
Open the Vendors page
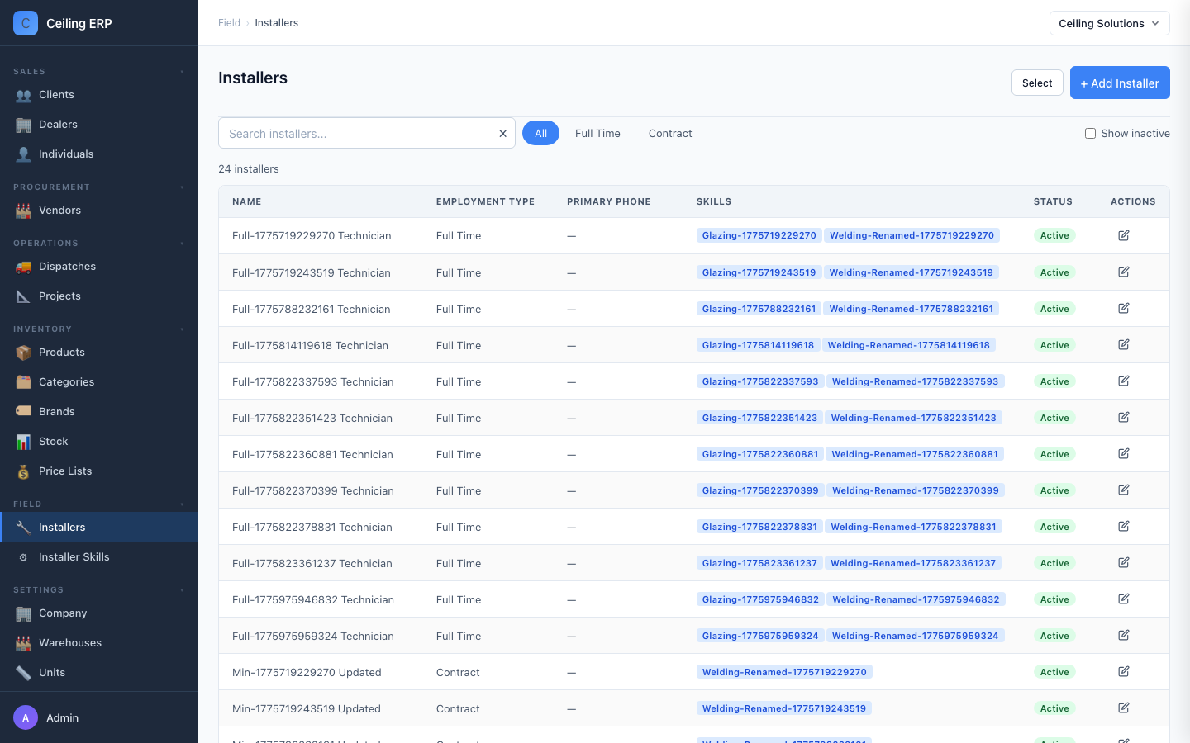point(99,211)
